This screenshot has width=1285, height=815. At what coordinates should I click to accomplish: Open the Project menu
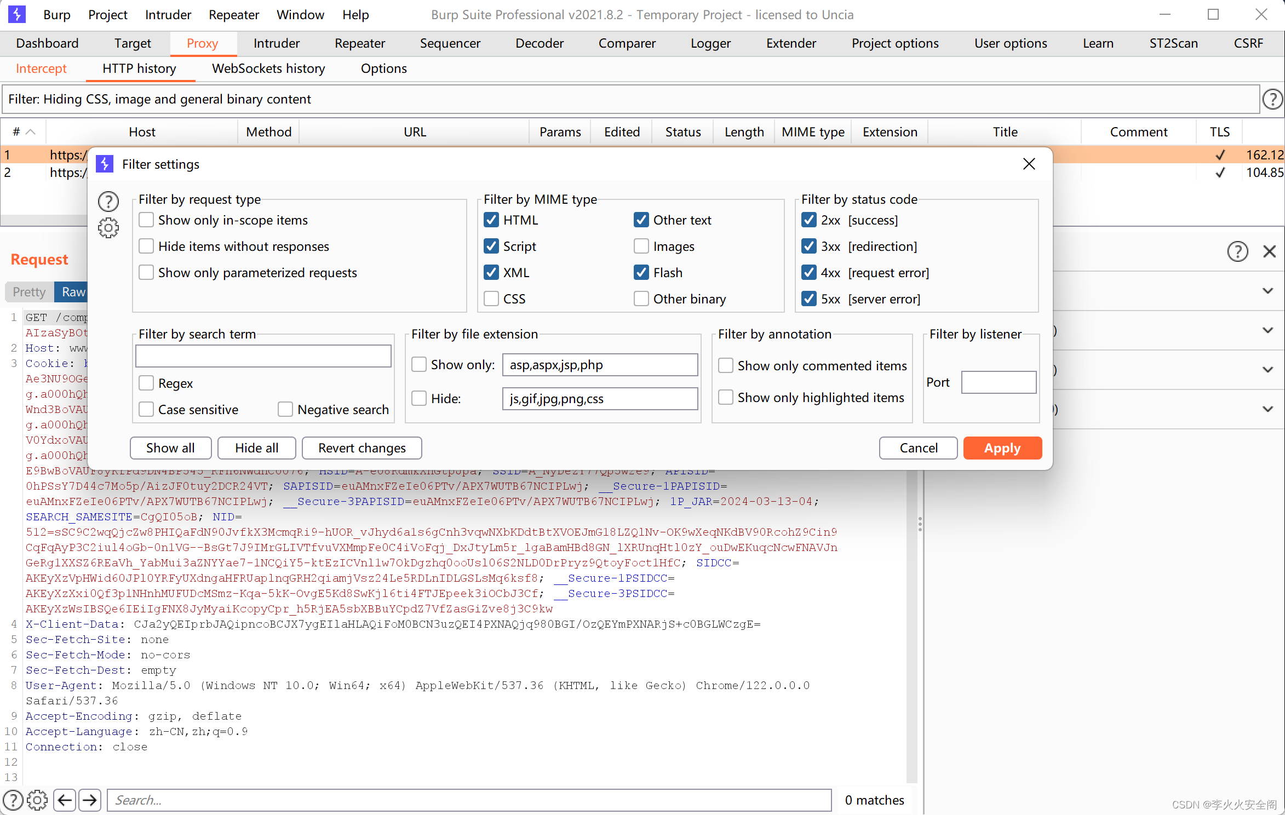click(x=107, y=15)
